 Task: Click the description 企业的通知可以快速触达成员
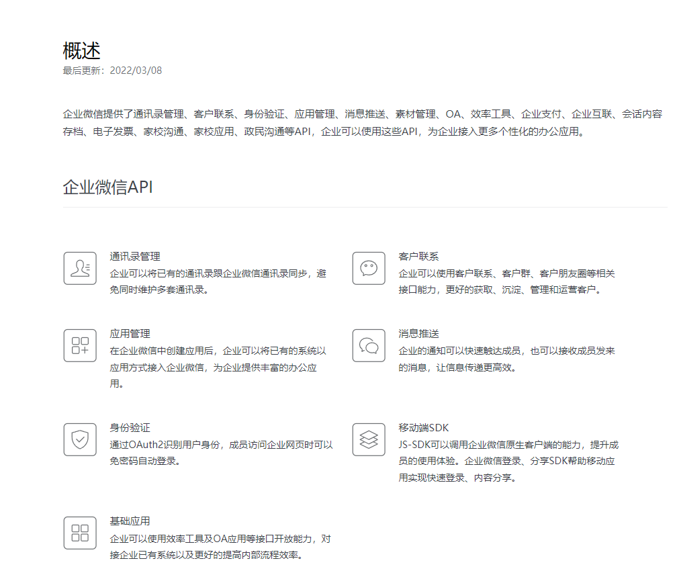pos(506,359)
